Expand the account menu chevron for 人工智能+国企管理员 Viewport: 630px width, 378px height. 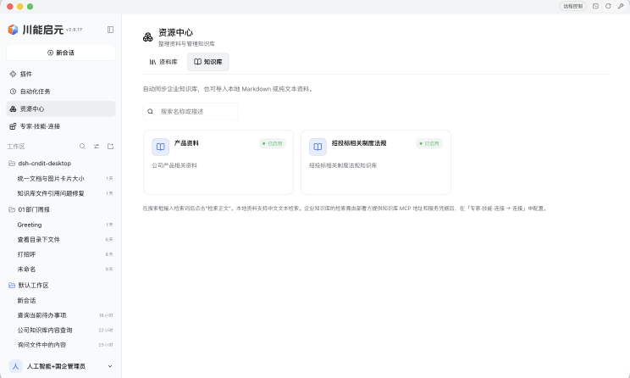[x=110, y=366]
